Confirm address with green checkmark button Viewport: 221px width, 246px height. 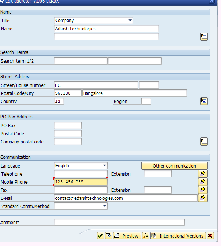(101, 236)
